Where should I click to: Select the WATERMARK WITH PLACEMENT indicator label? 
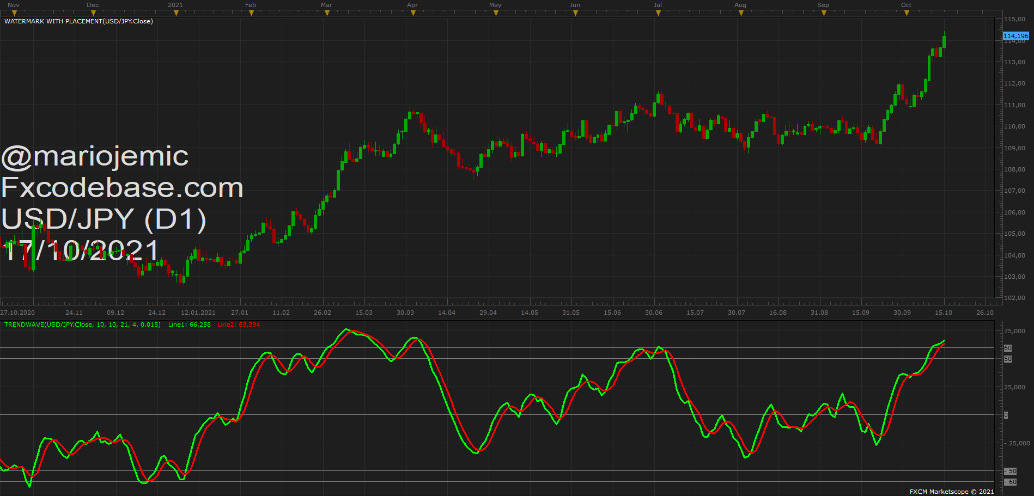[78, 21]
